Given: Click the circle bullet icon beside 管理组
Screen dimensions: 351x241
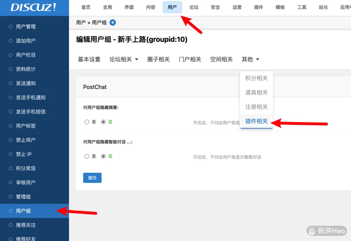Looking at the screenshot, I should click(x=11, y=197).
